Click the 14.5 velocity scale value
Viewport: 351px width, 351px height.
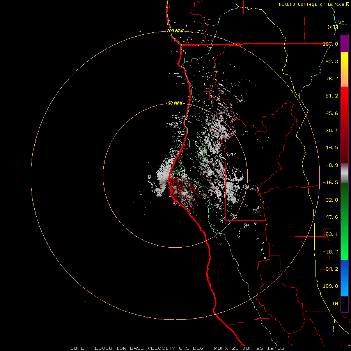[332, 148]
